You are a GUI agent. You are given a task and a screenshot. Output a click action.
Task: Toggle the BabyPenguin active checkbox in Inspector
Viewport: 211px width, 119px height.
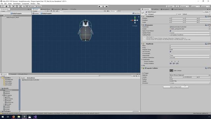click(x=146, y=12)
